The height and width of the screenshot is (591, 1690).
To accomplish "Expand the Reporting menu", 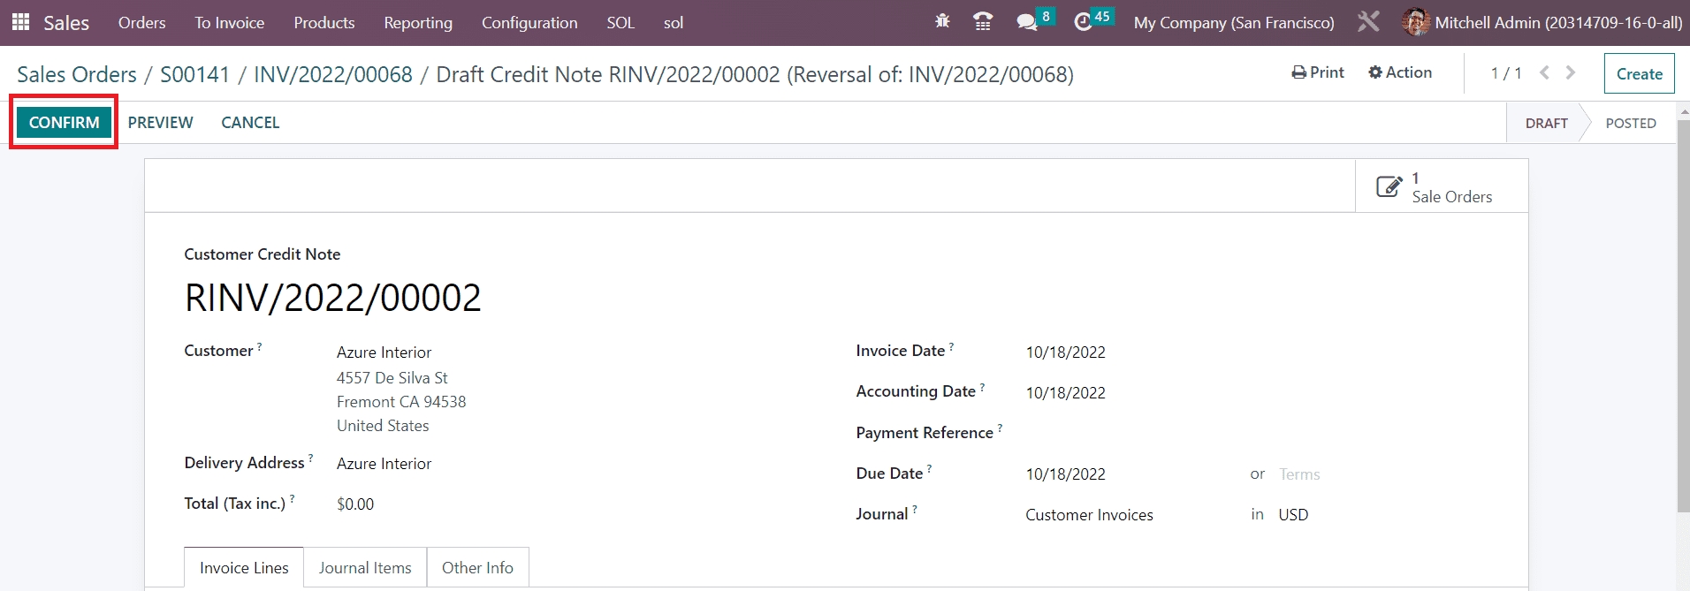I will coord(417,23).
